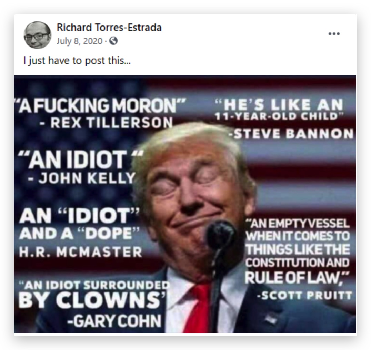Click the Scott Pruitt quote text
371x350 pixels.
pos(299,259)
